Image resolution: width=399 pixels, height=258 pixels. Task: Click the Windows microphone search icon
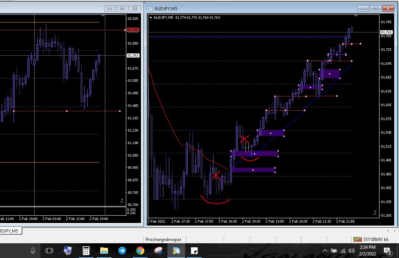tap(33, 251)
